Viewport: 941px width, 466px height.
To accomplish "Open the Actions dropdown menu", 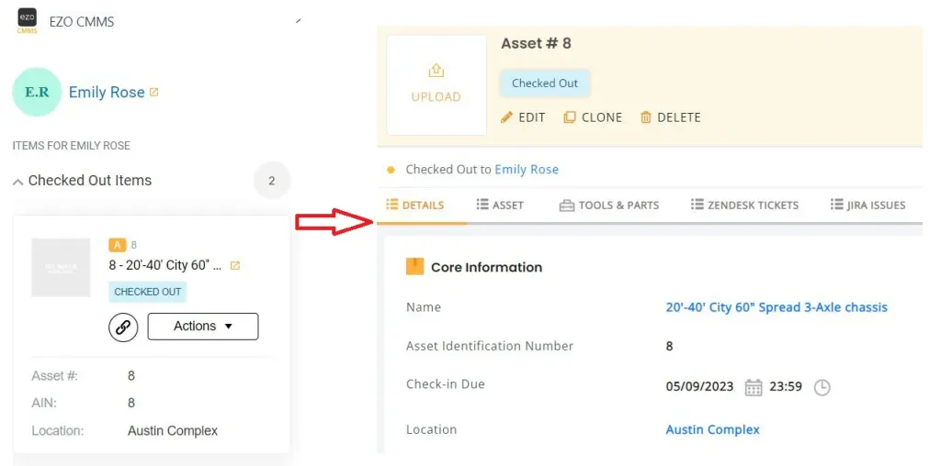I will pyautogui.click(x=203, y=327).
